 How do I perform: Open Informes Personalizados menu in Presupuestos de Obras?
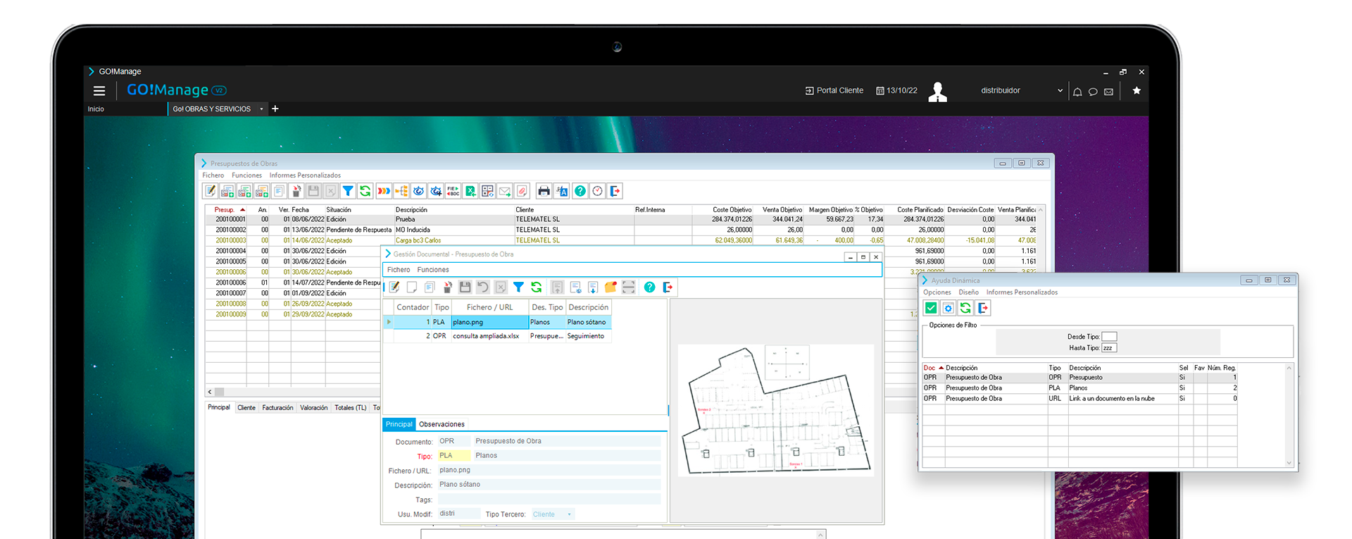click(305, 175)
